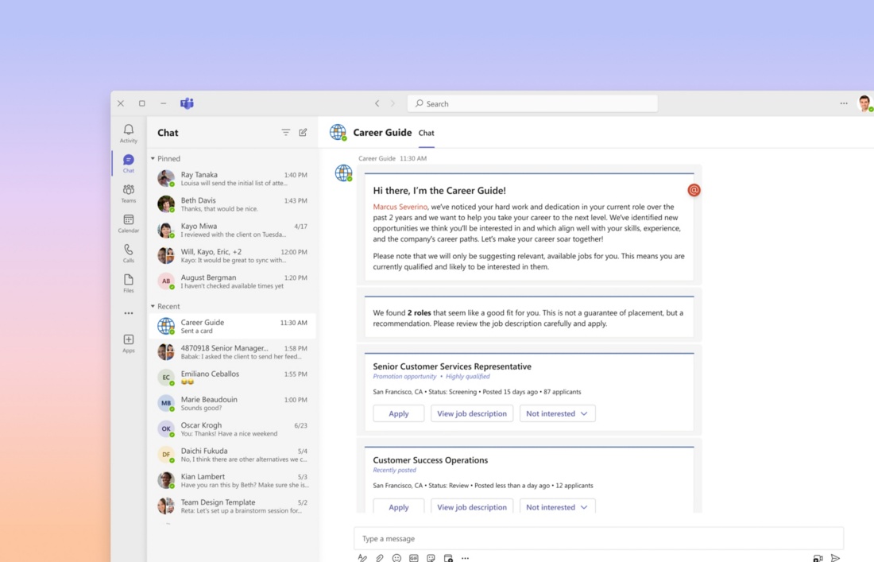Open the text format options icon

coord(362,557)
